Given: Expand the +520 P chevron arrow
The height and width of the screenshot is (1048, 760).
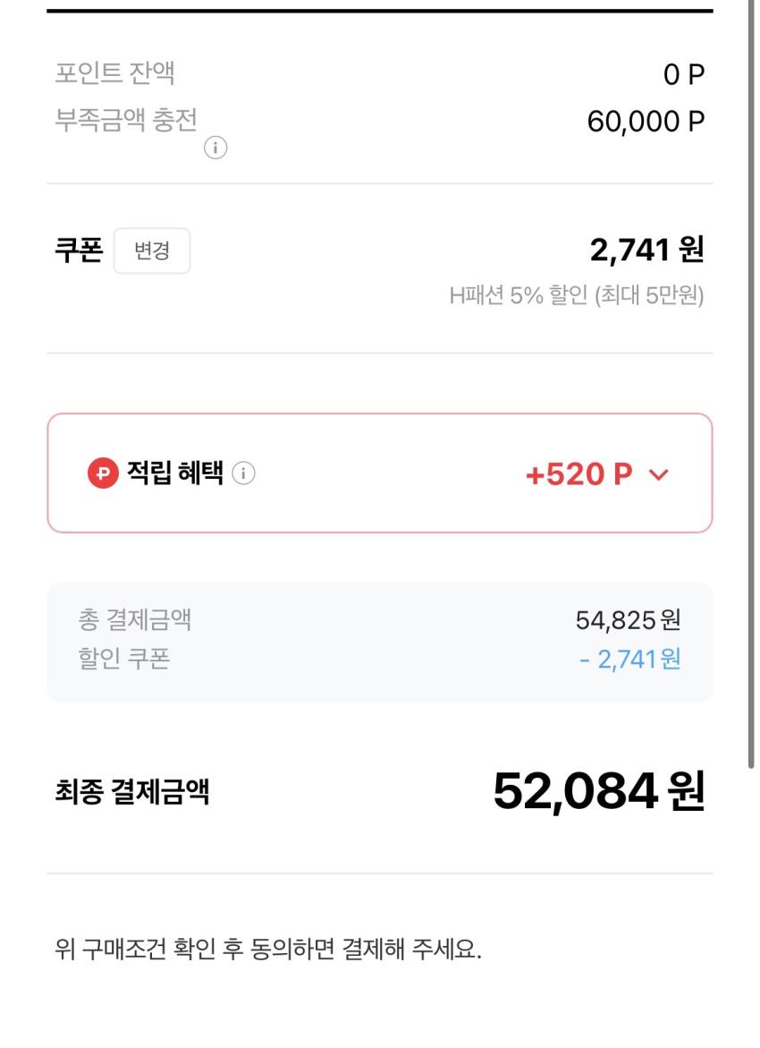Looking at the screenshot, I should (659, 474).
